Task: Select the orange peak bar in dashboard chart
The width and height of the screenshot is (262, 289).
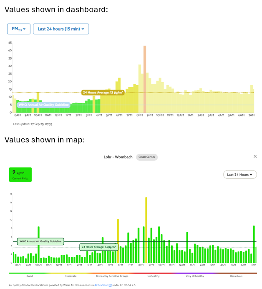Action: tap(145, 79)
